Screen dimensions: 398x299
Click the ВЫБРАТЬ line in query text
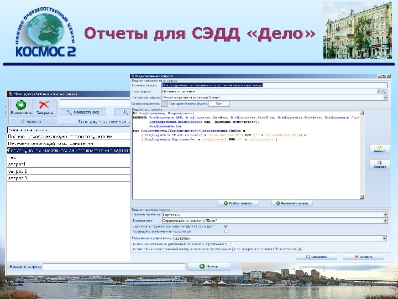coord(246,118)
